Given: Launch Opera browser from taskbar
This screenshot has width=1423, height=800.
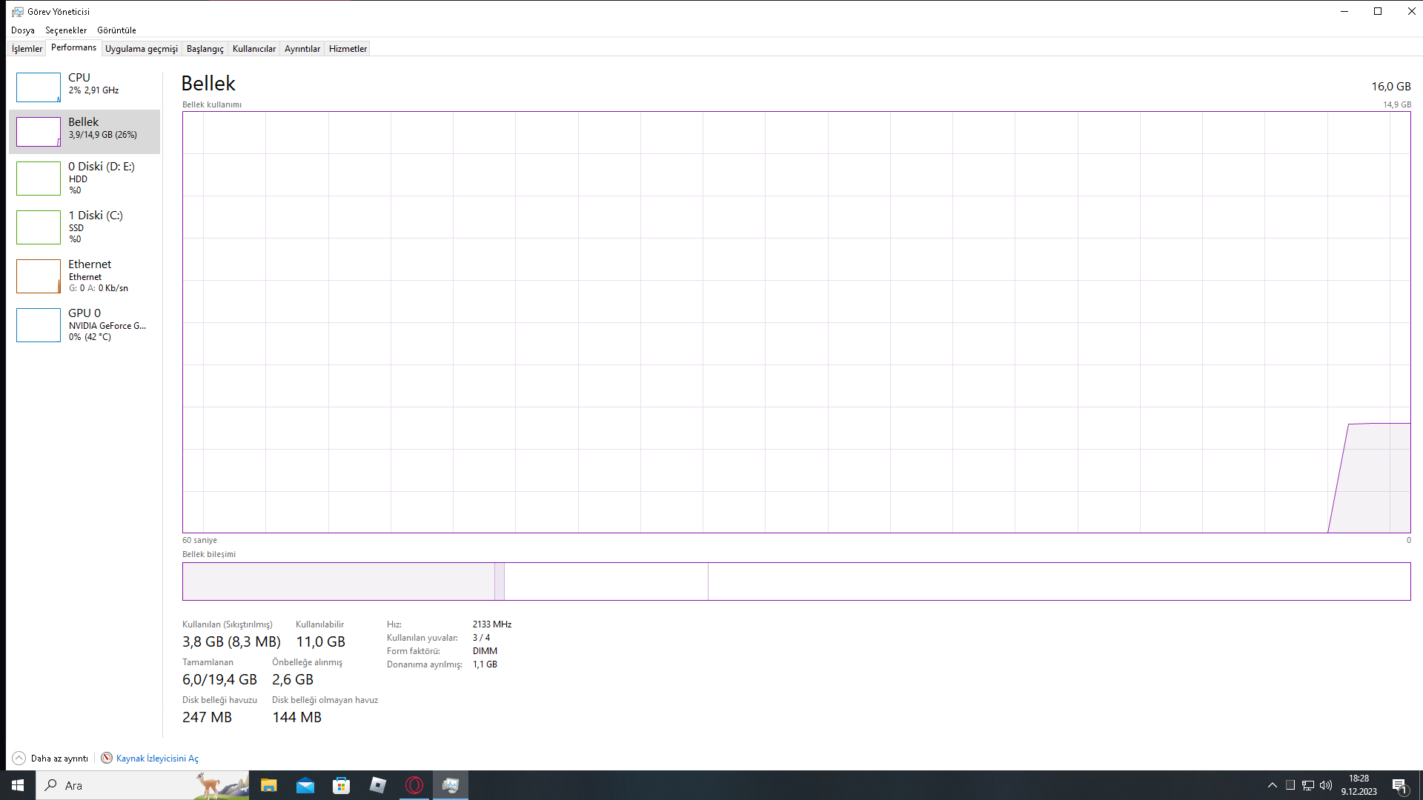Looking at the screenshot, I should pyautogui.click(x=414, y=785).
